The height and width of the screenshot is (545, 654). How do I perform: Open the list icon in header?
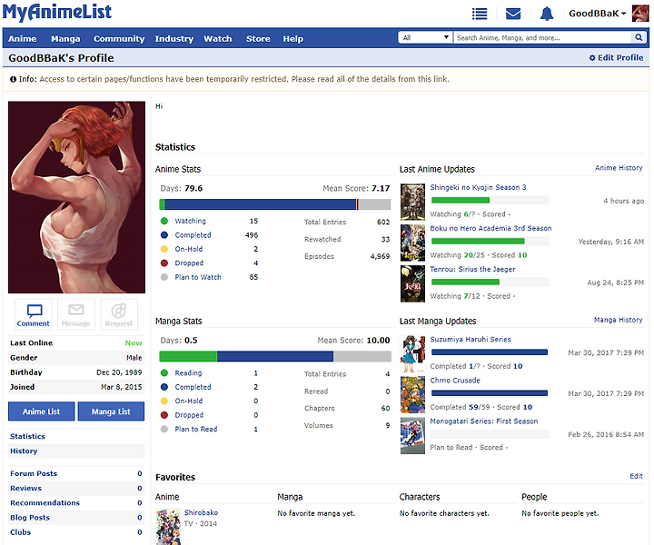tap(480, 14)
